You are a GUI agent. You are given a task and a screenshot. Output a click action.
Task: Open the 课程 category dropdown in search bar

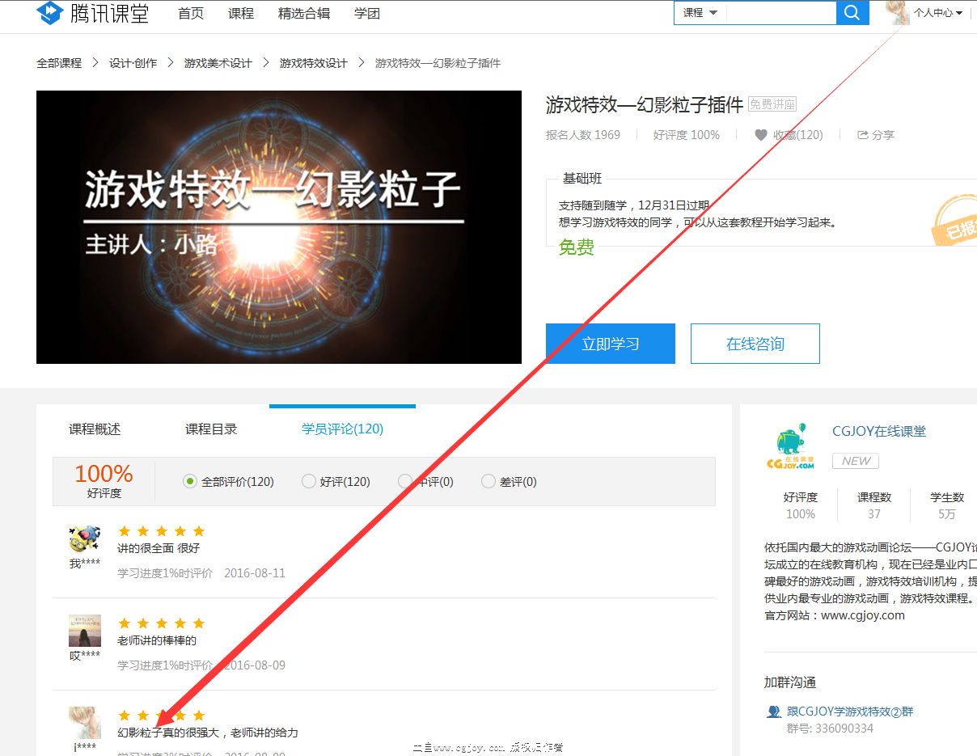(x=699, y=12)
